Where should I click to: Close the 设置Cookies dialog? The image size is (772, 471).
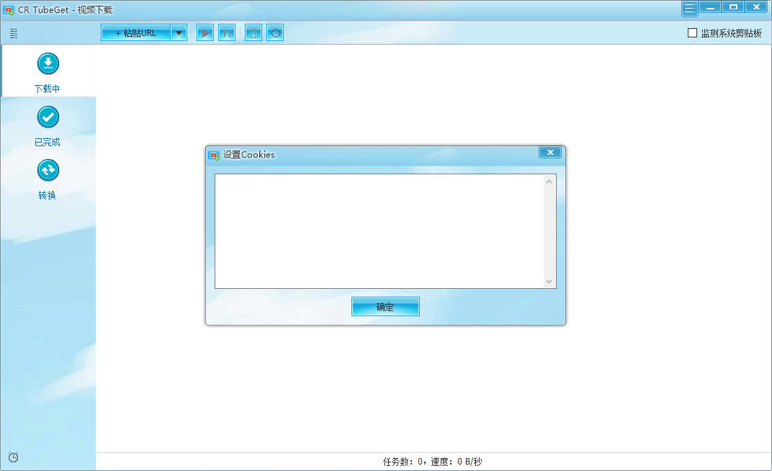(x=550, y=152)
